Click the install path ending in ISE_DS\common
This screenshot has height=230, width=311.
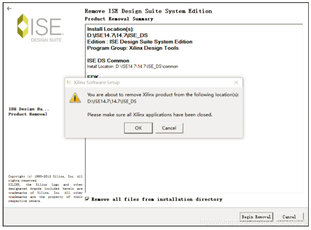[147, 66]
